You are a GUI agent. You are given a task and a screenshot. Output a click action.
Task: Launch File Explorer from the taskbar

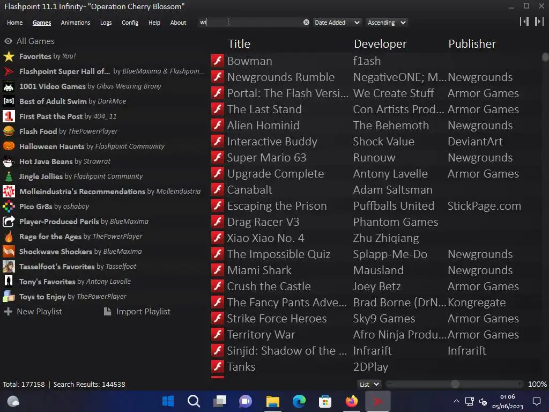[273, 401]
